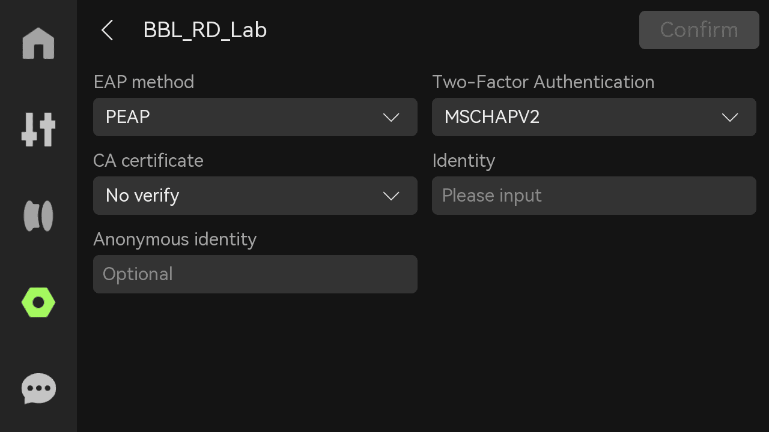Image resolution: width=769 pixels, height=432 pixels.
Task: Open the Home screen icon
Action: (x=38, y=43)
